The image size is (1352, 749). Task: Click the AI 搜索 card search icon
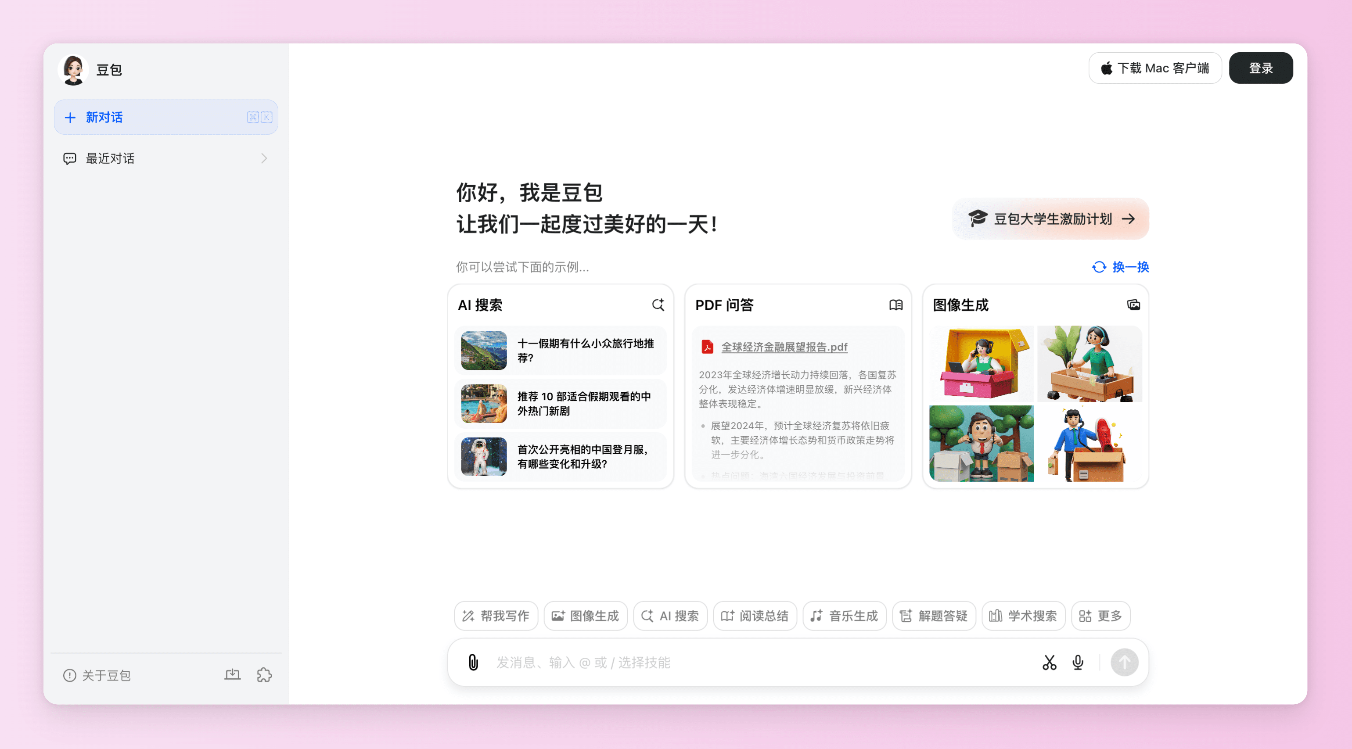point(658,305)
